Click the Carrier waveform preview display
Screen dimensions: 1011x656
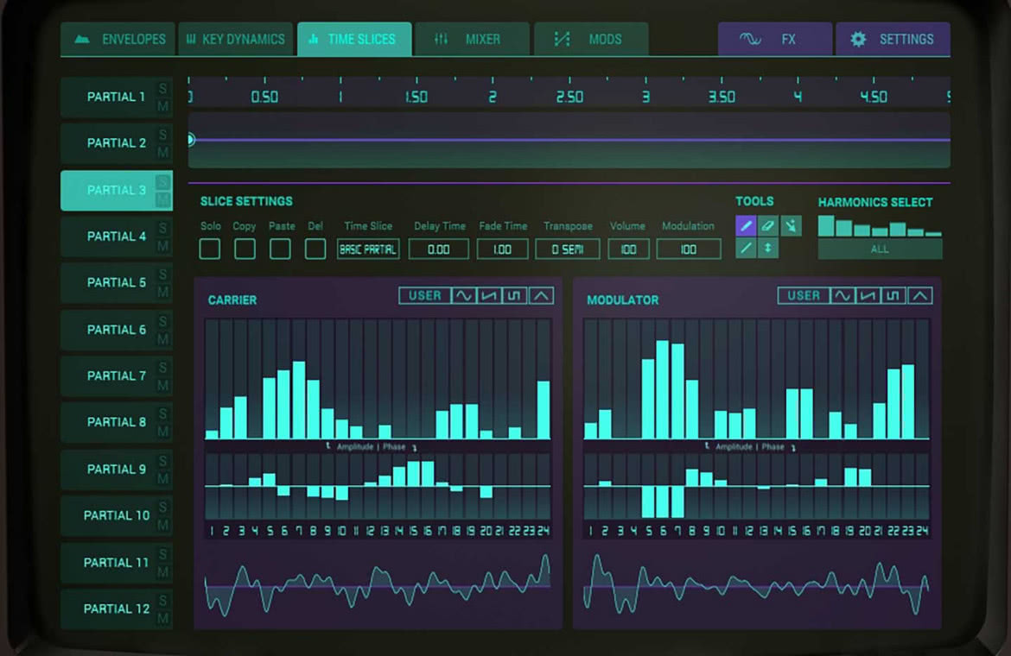(378, 584)
